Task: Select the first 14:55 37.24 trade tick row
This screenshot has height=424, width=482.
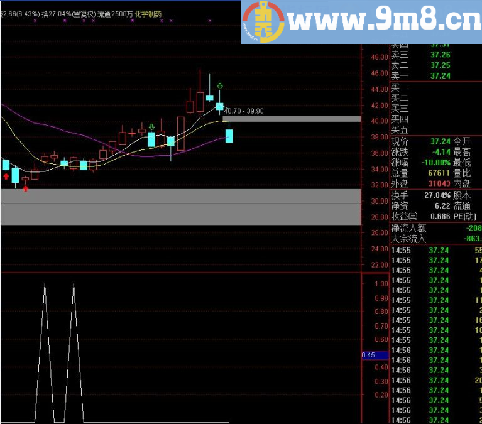Action: pyautogui.click(x=436, y=251)
